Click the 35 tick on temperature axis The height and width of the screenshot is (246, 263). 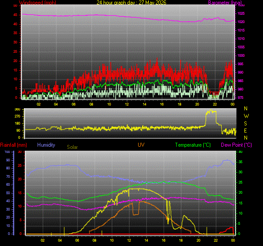(x=240, y=162)
